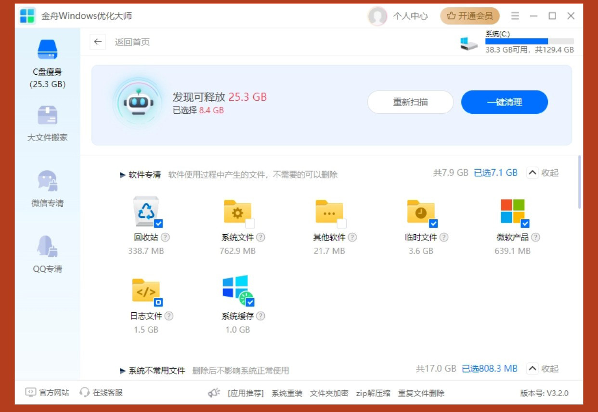Click 收起 chevron for 软件专清 section
Screen dimensions: 598x412
tap(532, 173)
